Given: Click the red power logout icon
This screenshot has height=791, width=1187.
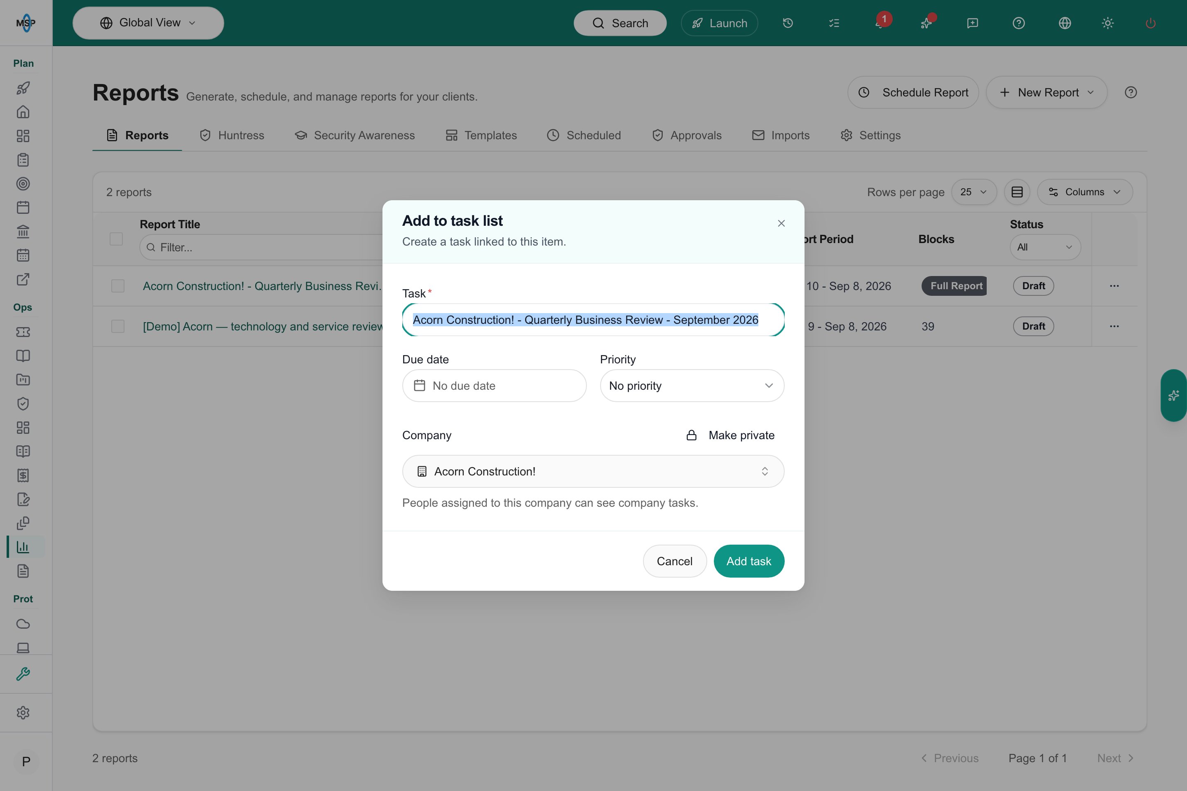Looking at the screenshot, I should 1151,23.
